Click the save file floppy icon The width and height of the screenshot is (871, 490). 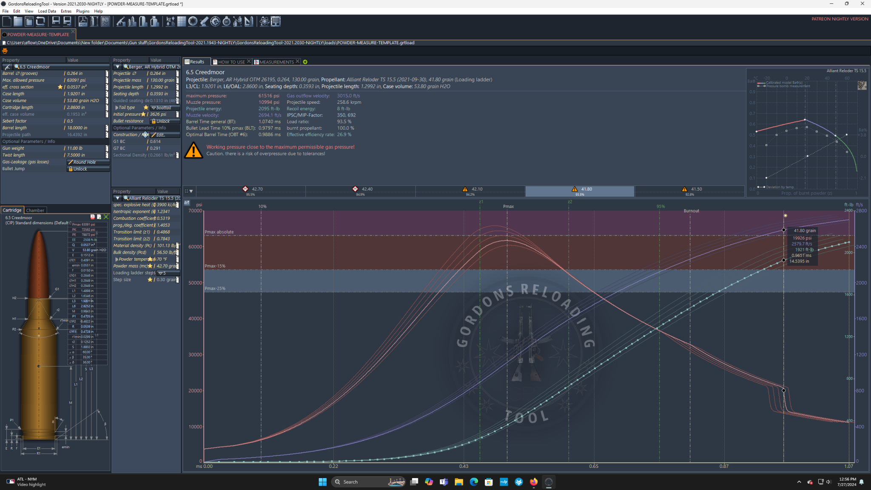pyautogui.click(x=56, y=21)
